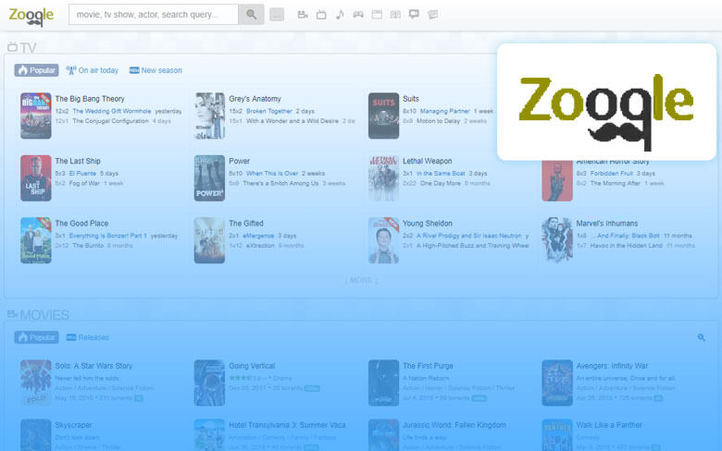This screenshot has width=722, height=451.
Task: Open Jurassic World: Fallen Kingdom title
Action: click(454, 425)
